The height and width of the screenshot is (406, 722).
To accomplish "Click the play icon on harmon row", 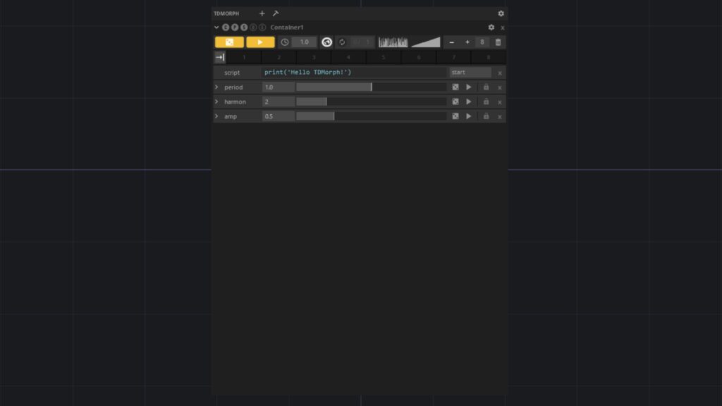I will [469, 101].
